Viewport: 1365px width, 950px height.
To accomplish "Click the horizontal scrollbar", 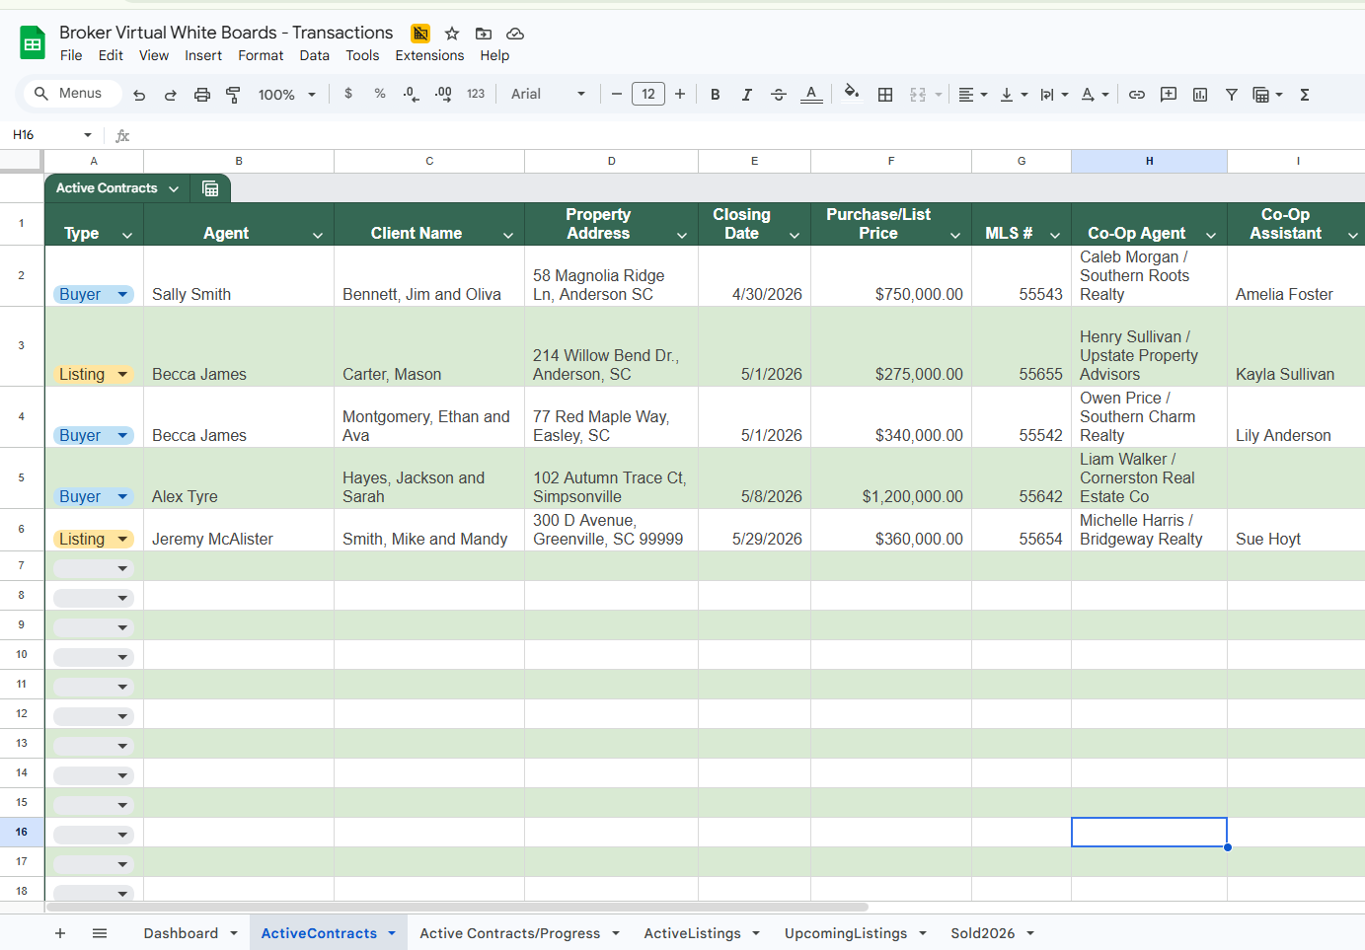I will pos(457,907).
